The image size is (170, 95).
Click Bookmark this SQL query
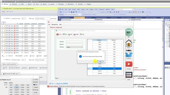point(11,74)
